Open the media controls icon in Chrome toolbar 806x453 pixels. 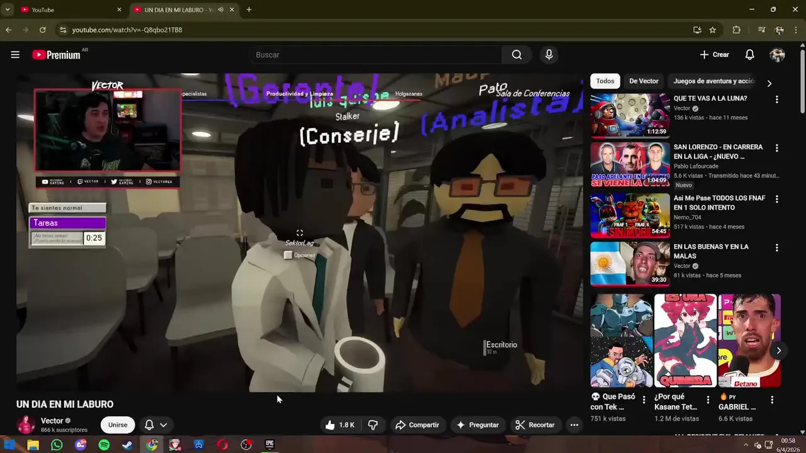pos(761,30)
